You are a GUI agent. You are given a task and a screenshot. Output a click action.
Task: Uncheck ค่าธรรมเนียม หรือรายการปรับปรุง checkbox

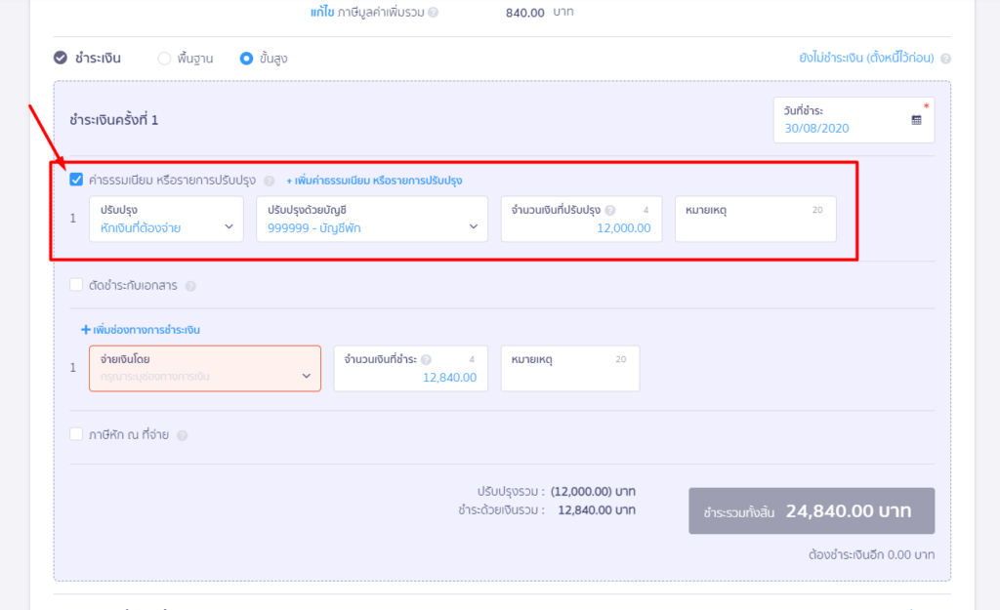[76, 180]
